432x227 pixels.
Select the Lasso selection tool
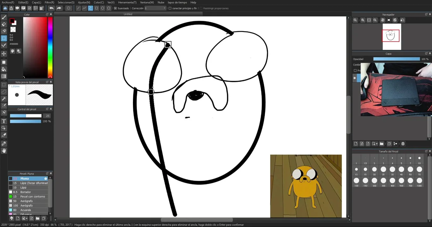pyautogui.click(x=4, y=92)
